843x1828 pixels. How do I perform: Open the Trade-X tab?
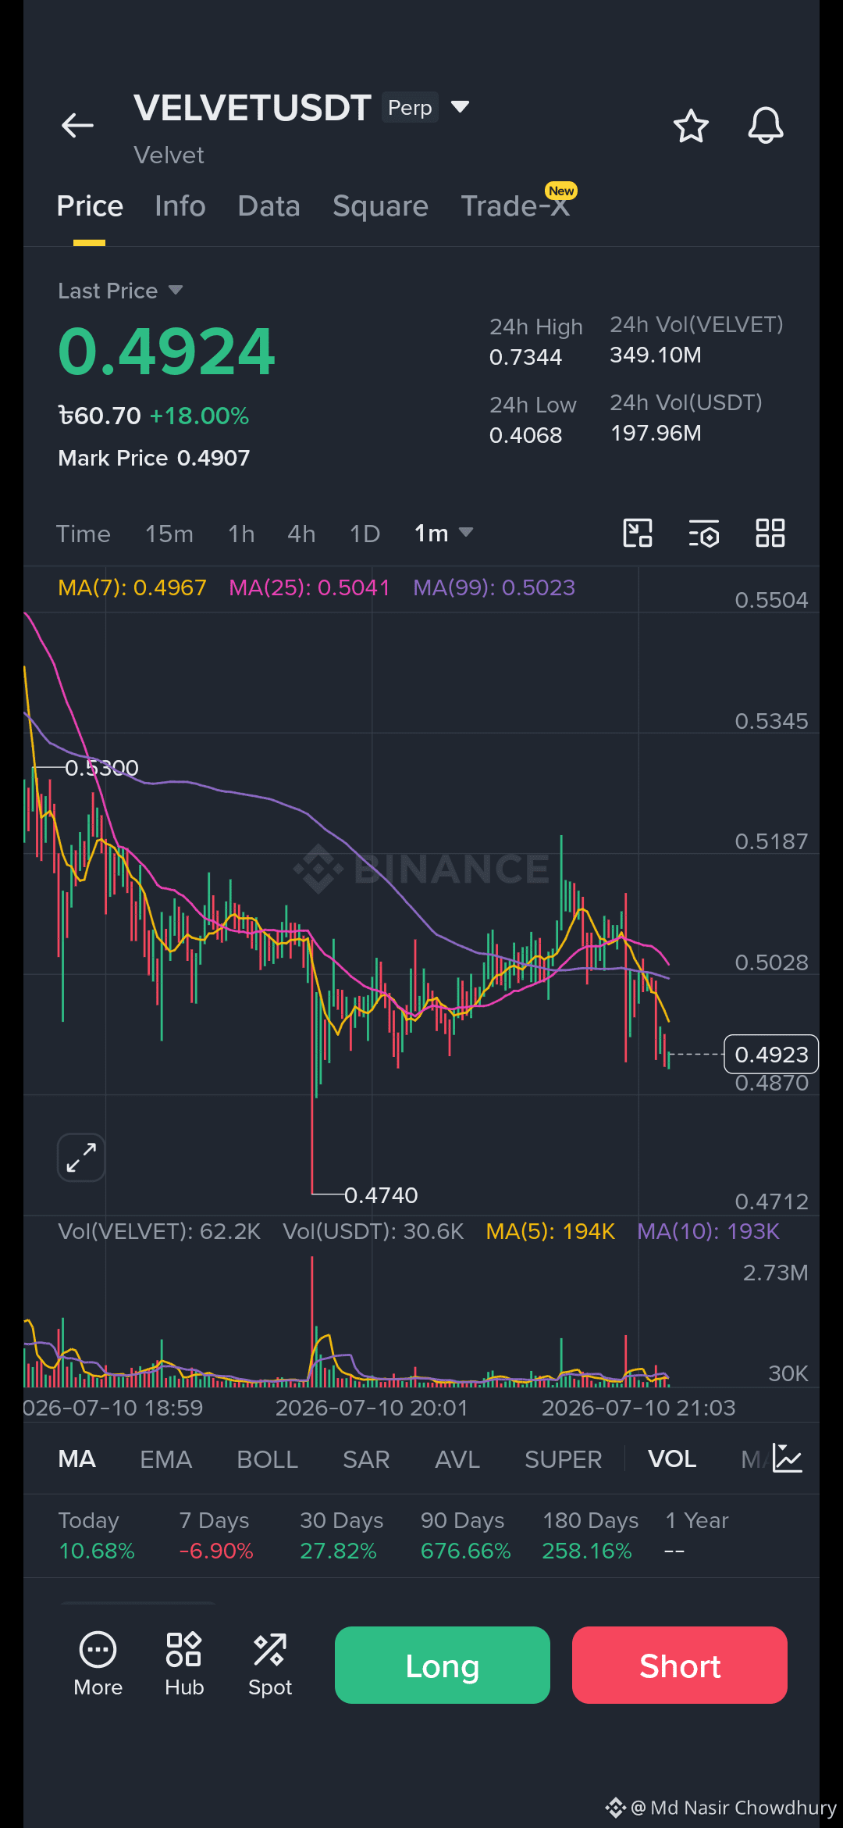point(515,206)
